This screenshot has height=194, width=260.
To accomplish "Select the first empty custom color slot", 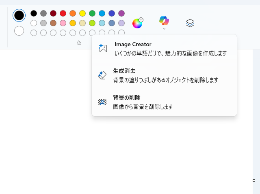I will tap(34, 33).
